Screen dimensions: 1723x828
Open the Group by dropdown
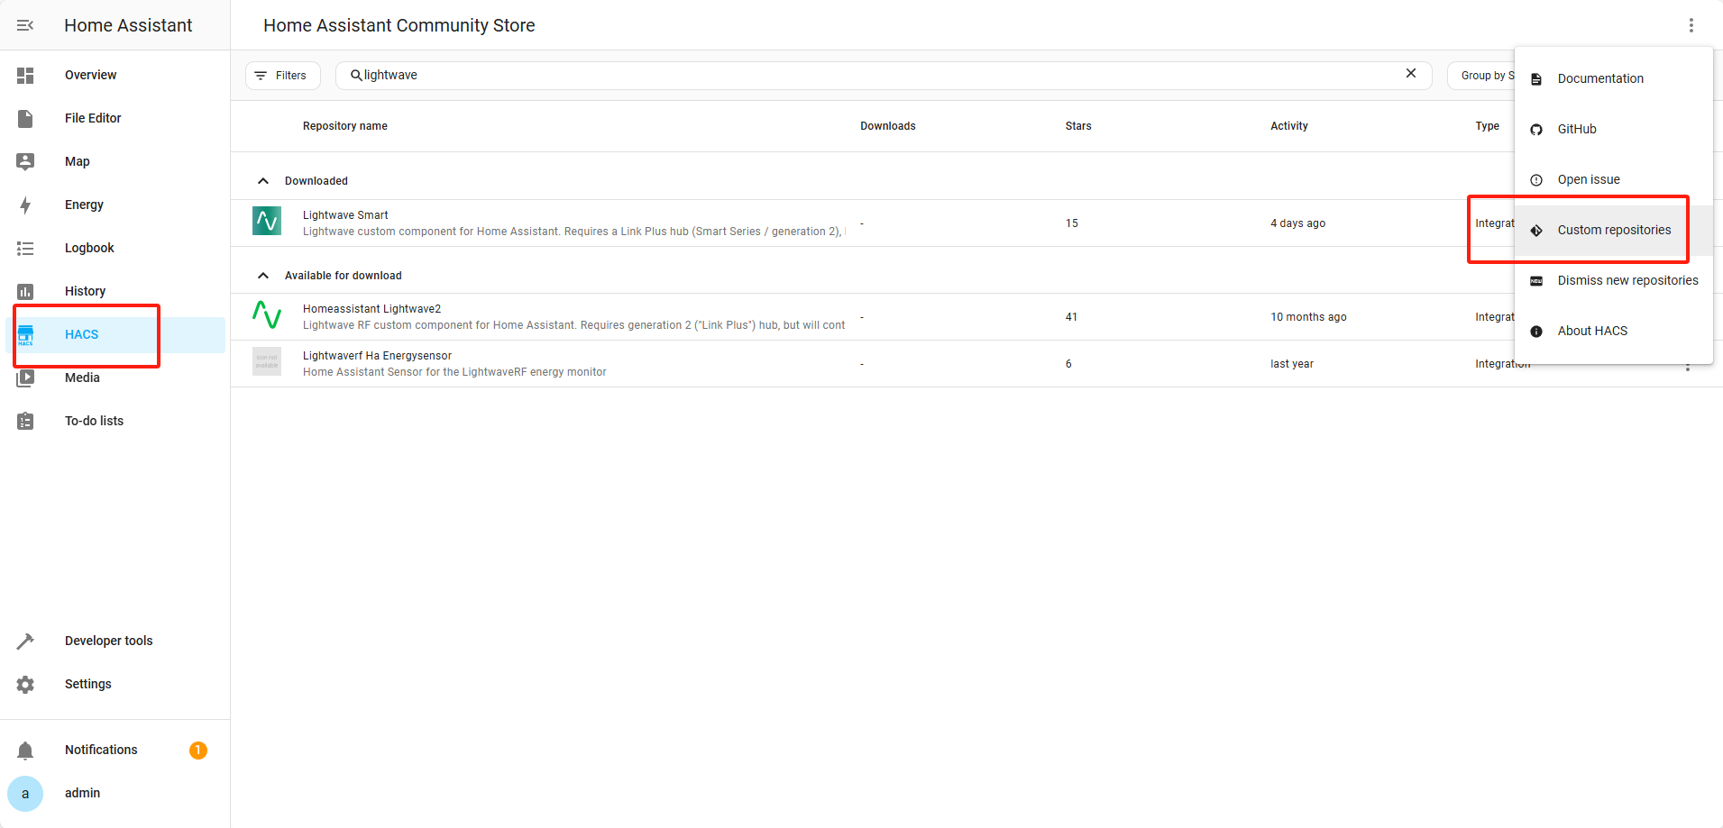point(1482,76)
